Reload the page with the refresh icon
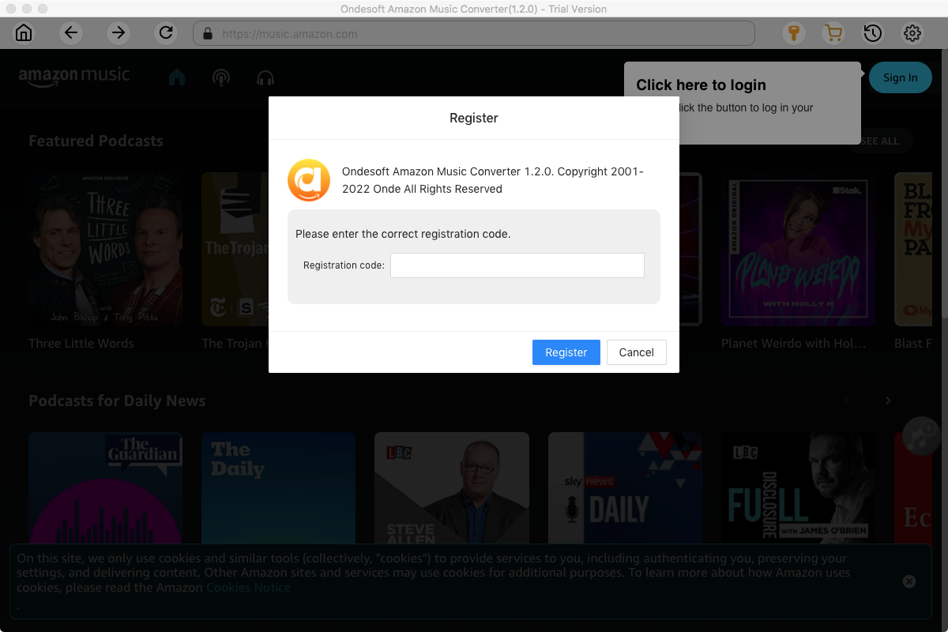The width and height of the screenshot is (948, 632). click(x=166, y=33)
